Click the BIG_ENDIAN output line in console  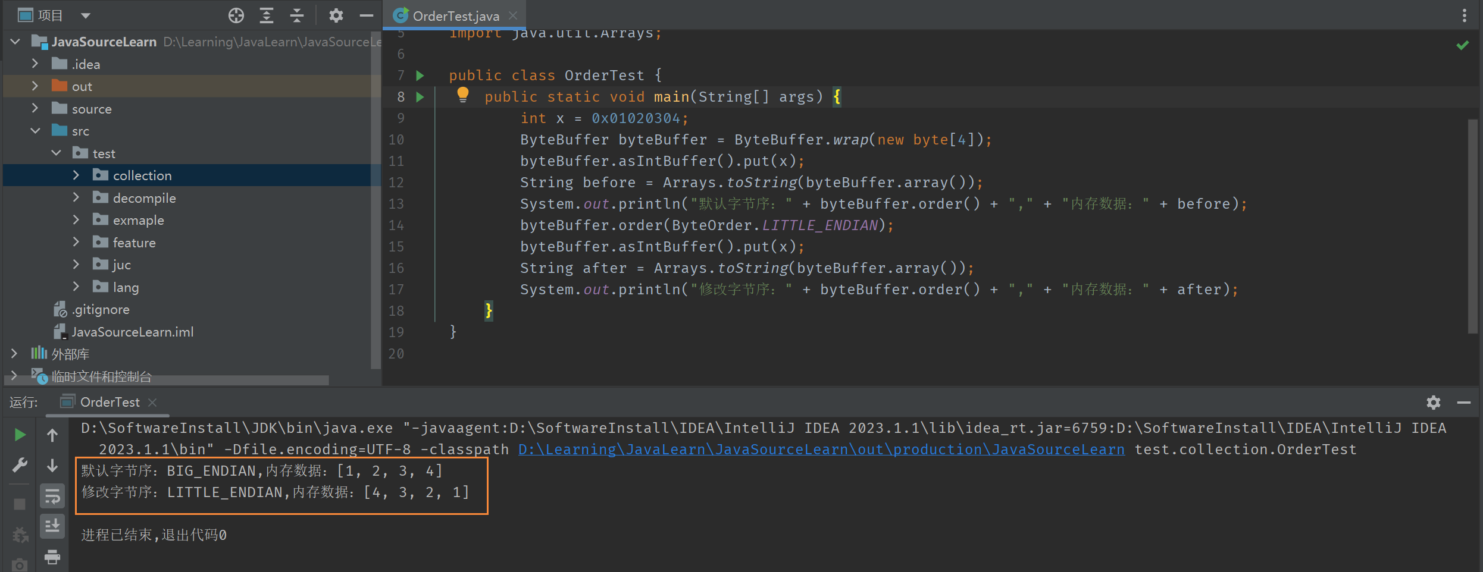pos(262,471)
